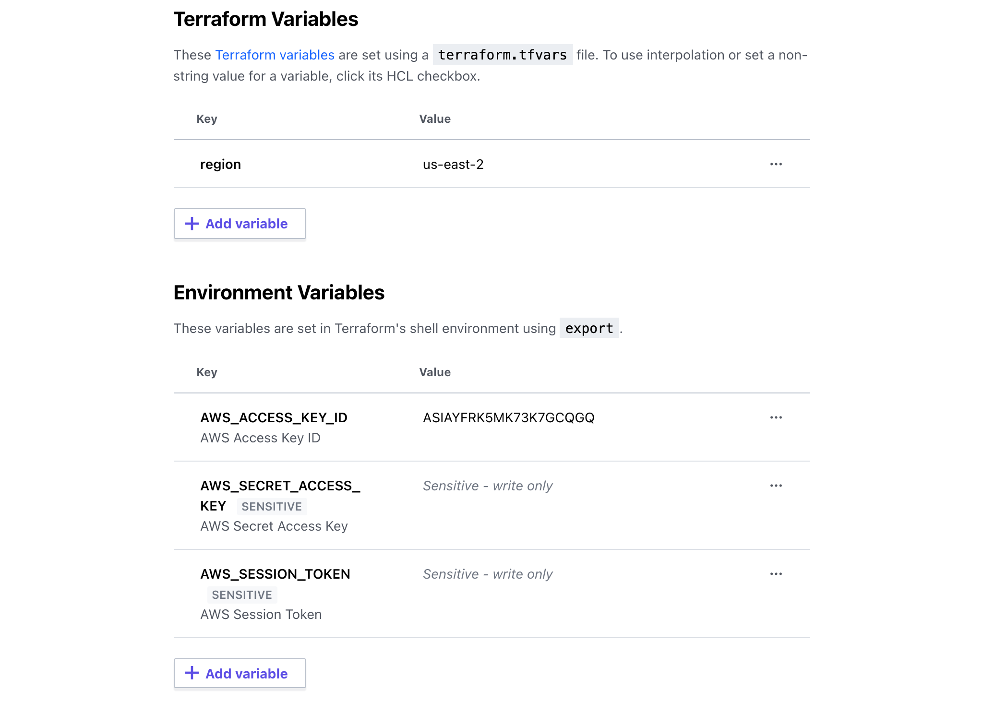Viewport: 983px width, 713px height.
Task: Expand region variable's ellipsis dropdown
Action: [x=776, y=164]
